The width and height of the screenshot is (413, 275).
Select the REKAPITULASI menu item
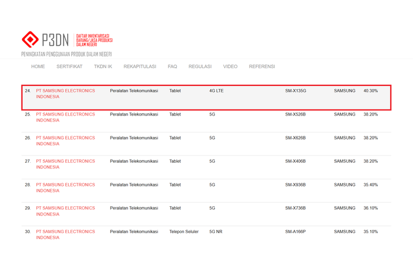140,67
